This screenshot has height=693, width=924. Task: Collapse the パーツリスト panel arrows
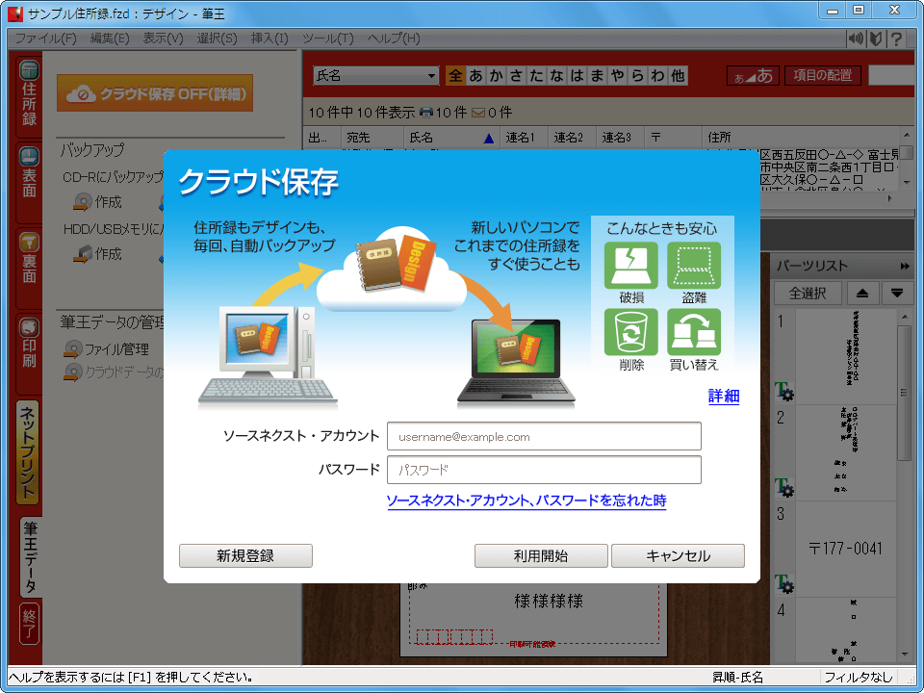pos(905,267)
